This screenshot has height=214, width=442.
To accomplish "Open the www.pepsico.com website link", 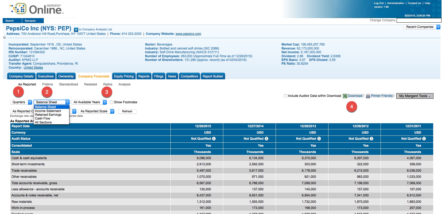I will (188, 34).
